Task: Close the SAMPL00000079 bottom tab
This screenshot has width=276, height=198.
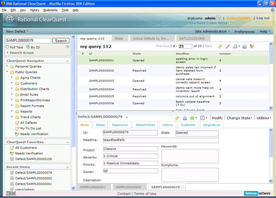Action: click(182, 187)
